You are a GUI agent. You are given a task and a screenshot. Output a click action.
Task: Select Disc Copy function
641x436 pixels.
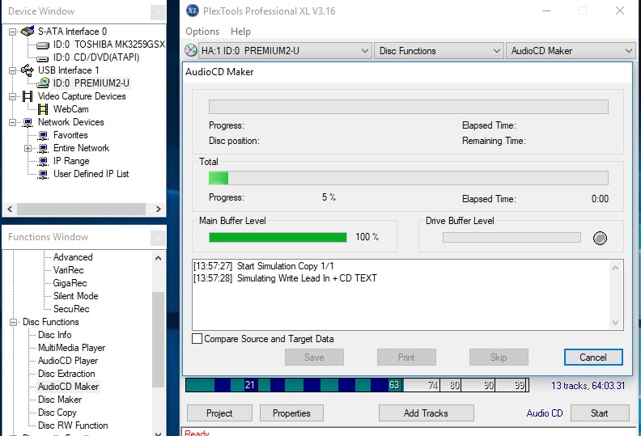click(57, 413)
